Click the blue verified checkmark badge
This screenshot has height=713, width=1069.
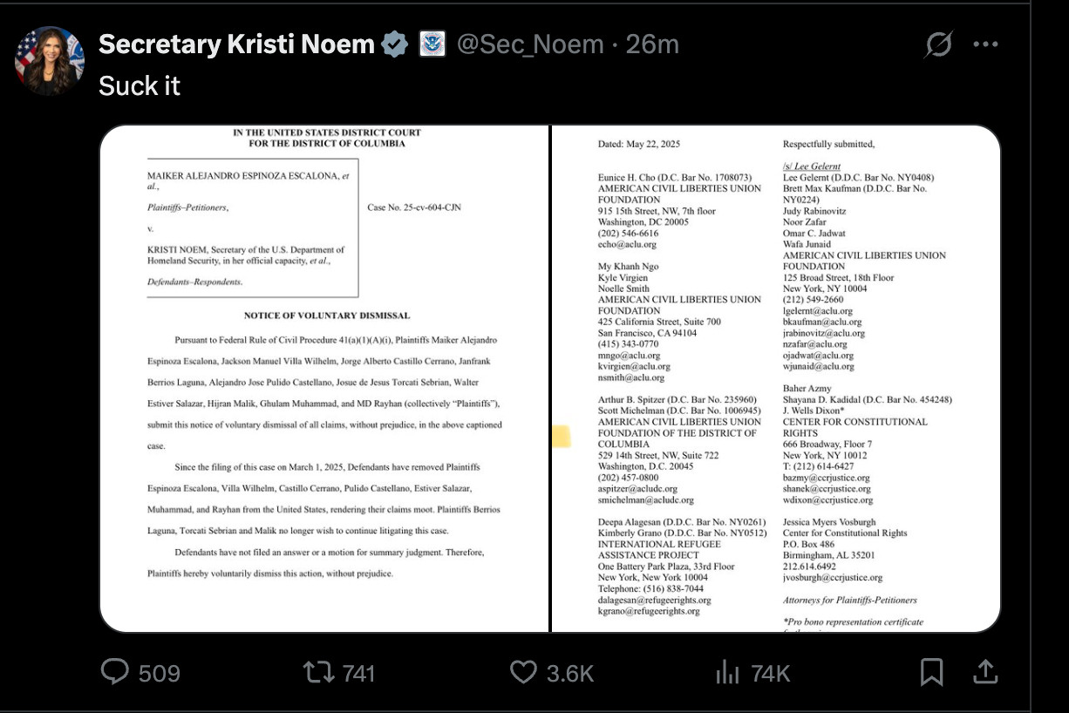click(x=396, y=44)
